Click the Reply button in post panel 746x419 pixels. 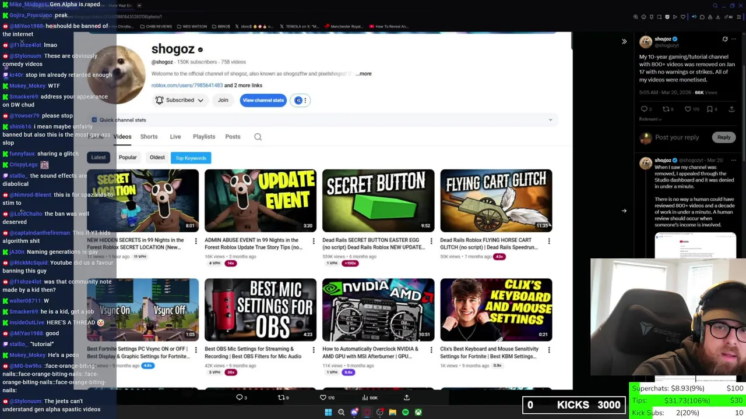(723, 137)
